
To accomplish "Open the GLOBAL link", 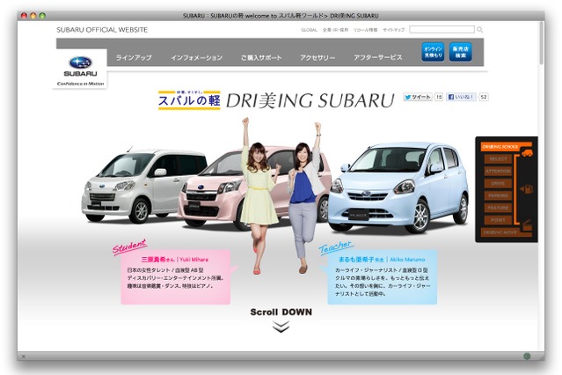I will tap(309, 30).
